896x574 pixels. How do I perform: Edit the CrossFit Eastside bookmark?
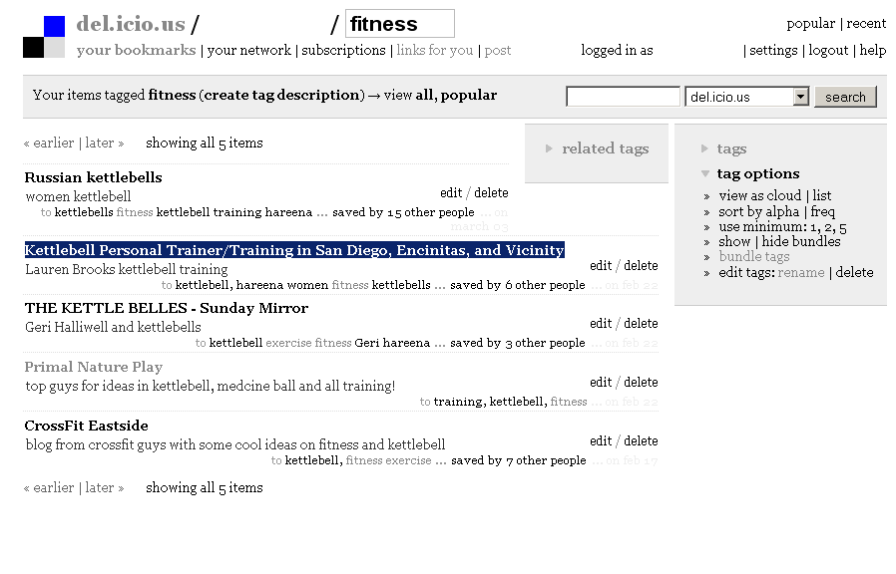pyautogui.click(x=601, y=441)
